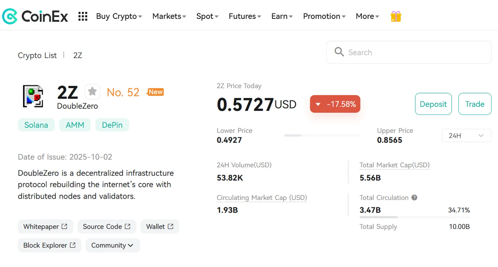
Task: Open the gift box rewards icon
Action: (396, 16)
